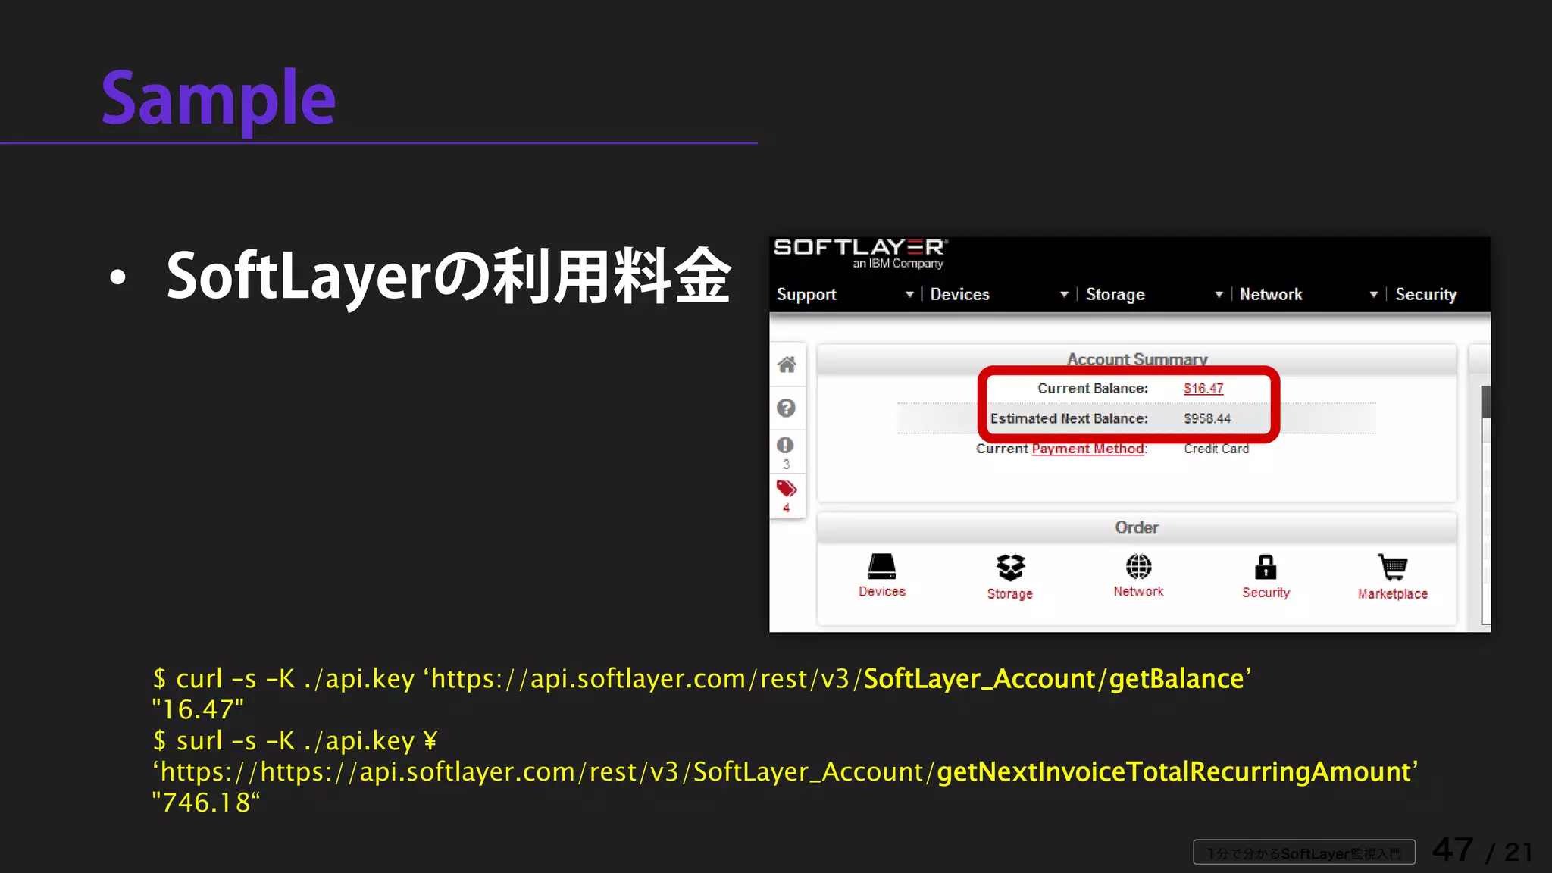Click the "746.18" command output text

click(205, 803)
